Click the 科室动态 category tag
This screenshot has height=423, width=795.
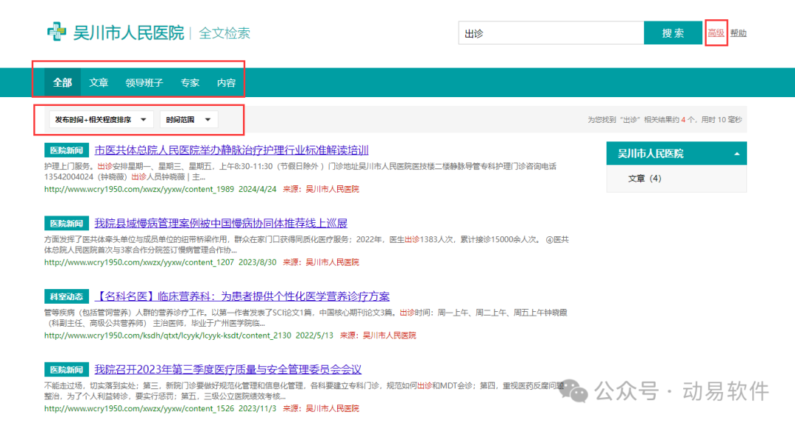point(66,296)
